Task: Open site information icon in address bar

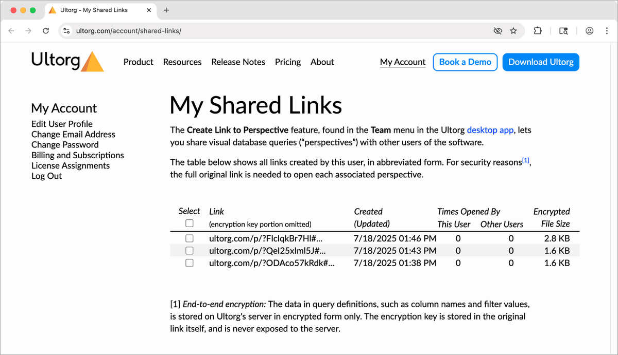Action: pos(66,31)
